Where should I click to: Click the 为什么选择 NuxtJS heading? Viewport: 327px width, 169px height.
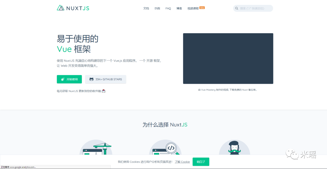pos(165,125)
